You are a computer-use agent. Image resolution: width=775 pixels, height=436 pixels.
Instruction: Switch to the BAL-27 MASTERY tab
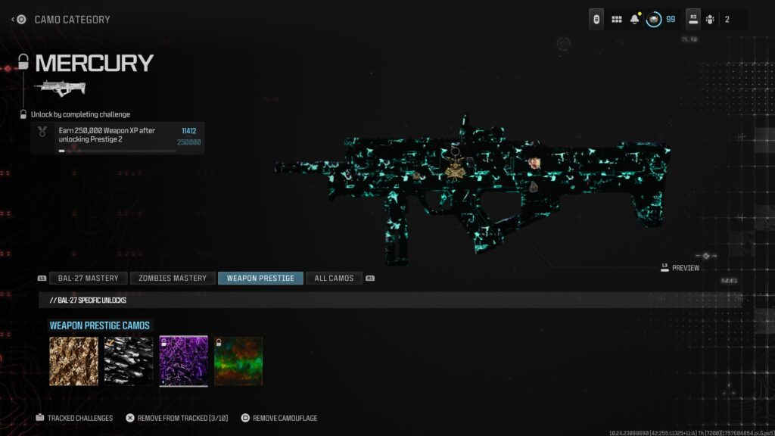(x=88, y=279)
